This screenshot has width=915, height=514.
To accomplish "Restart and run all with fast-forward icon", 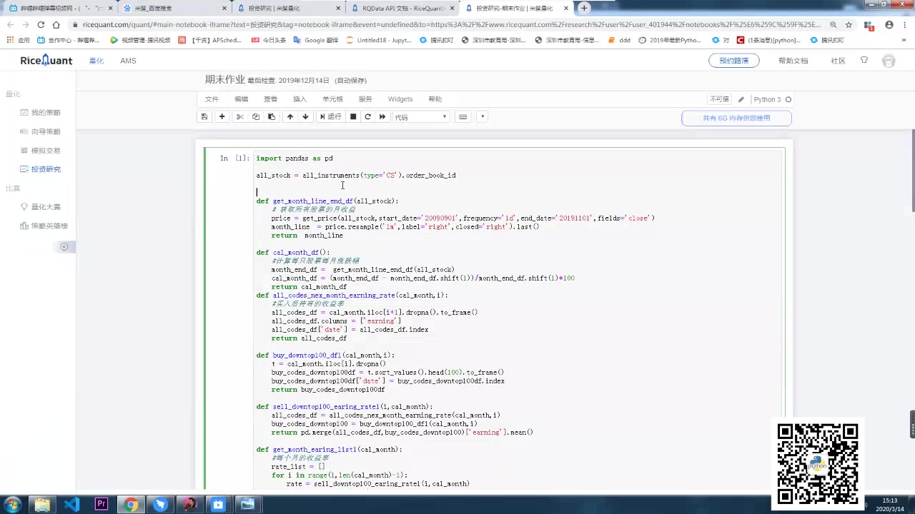I will click(x=382, y=116).
